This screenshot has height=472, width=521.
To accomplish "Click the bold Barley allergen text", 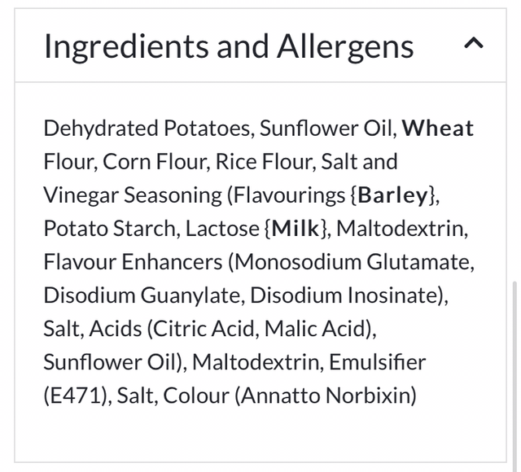I will pos(392,195).
